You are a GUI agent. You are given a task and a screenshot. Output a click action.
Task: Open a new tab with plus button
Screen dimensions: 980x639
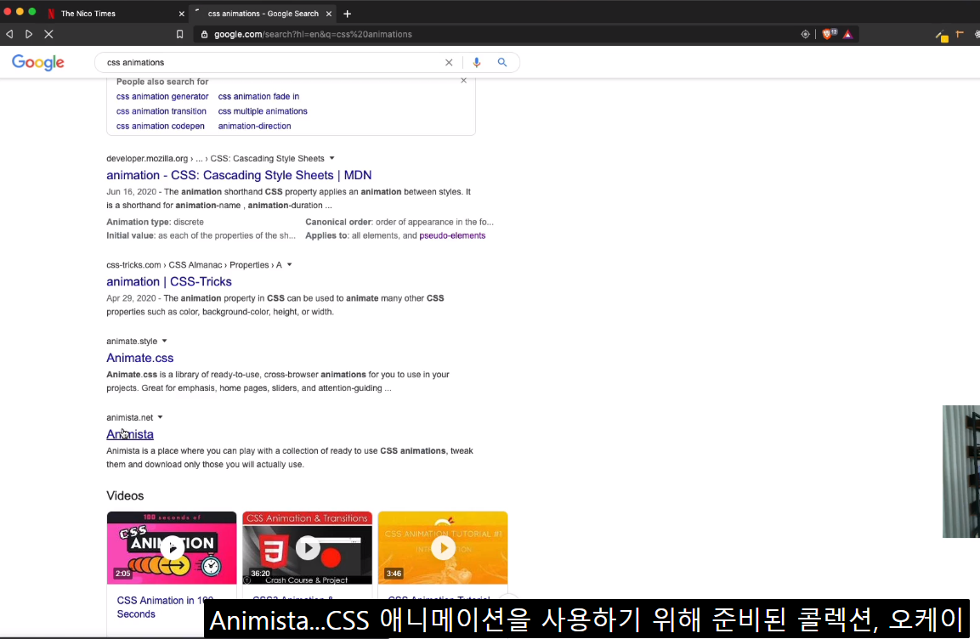coord(348,13)
